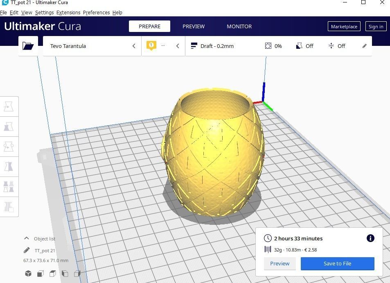The height and width of the screenshot is (283, 390).
Task: Open file with the folder icon
Action: pyautogui.click(x=28, y=46)
